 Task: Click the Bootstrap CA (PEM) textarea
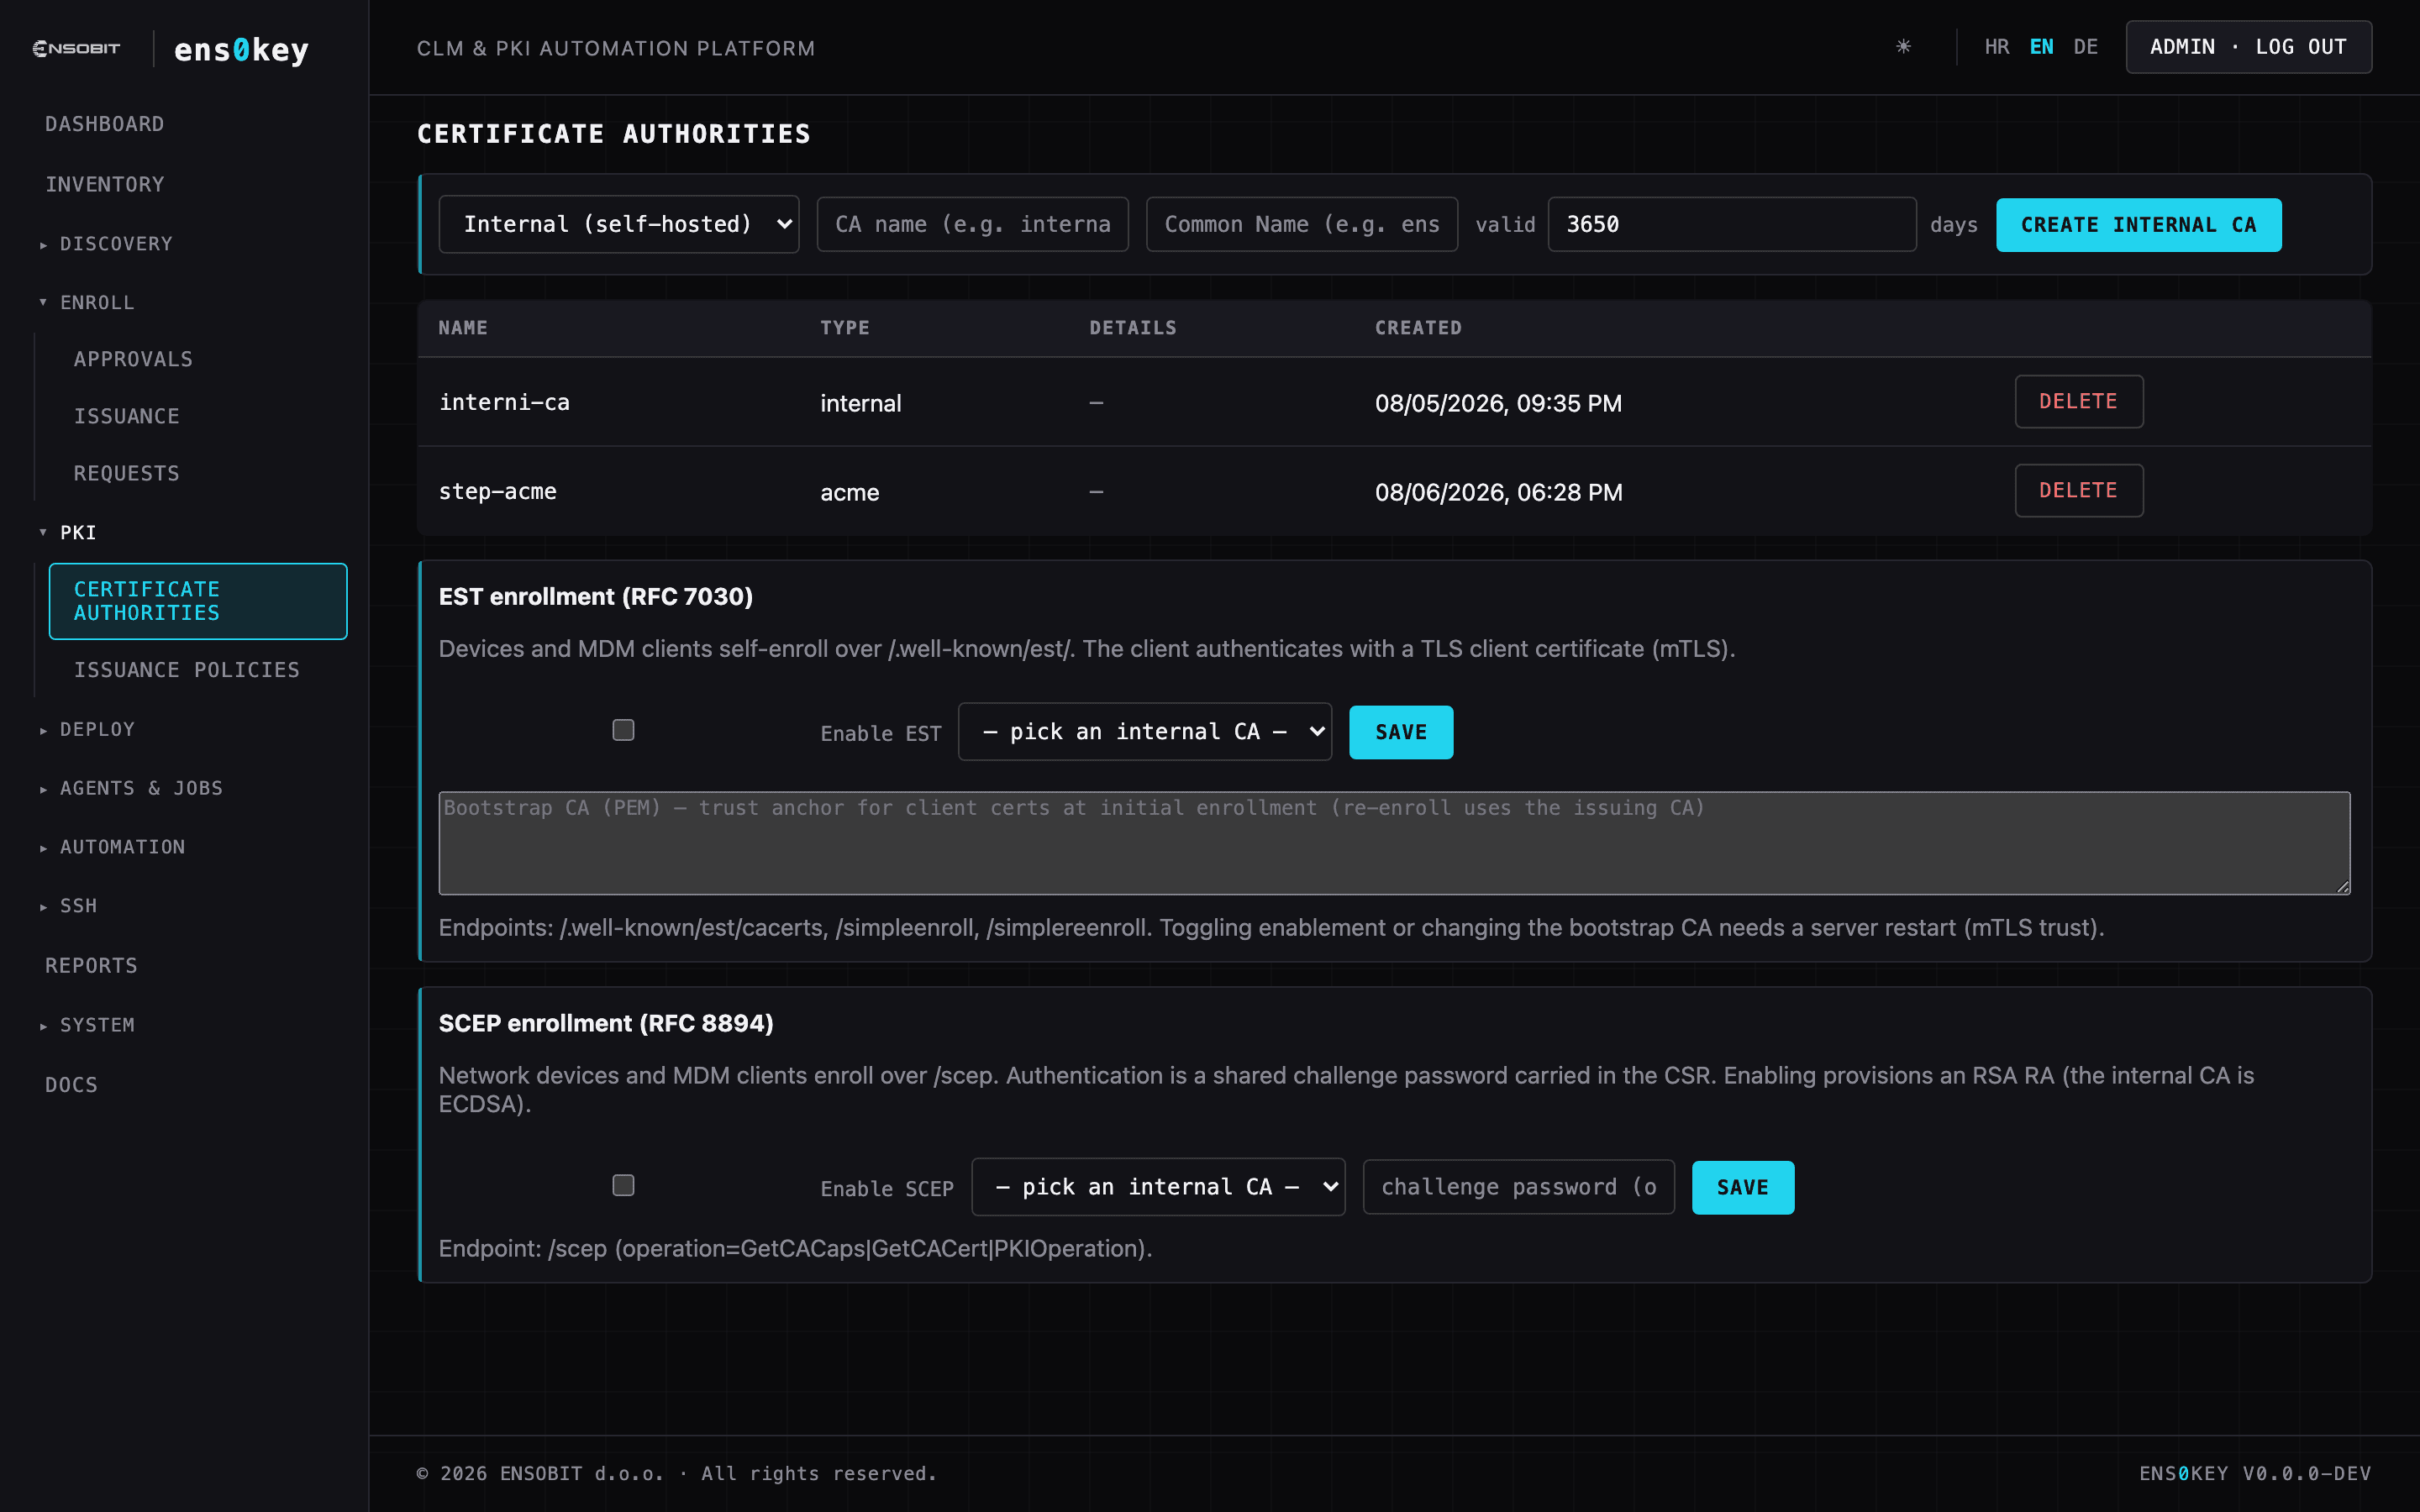1394,843
